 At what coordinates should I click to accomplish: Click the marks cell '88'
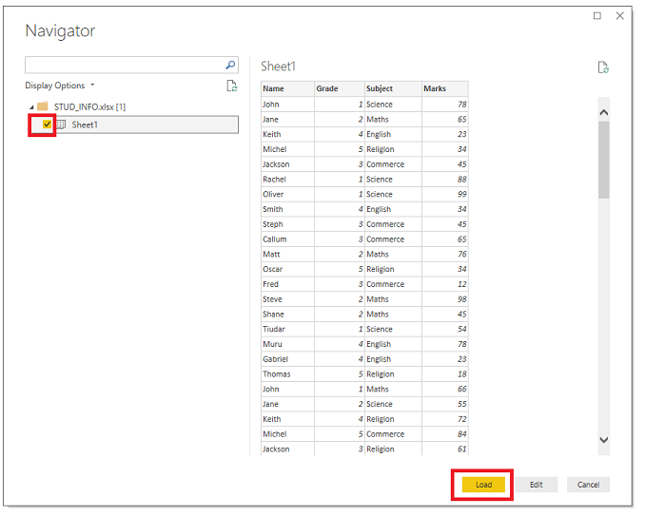coord(445,180)
